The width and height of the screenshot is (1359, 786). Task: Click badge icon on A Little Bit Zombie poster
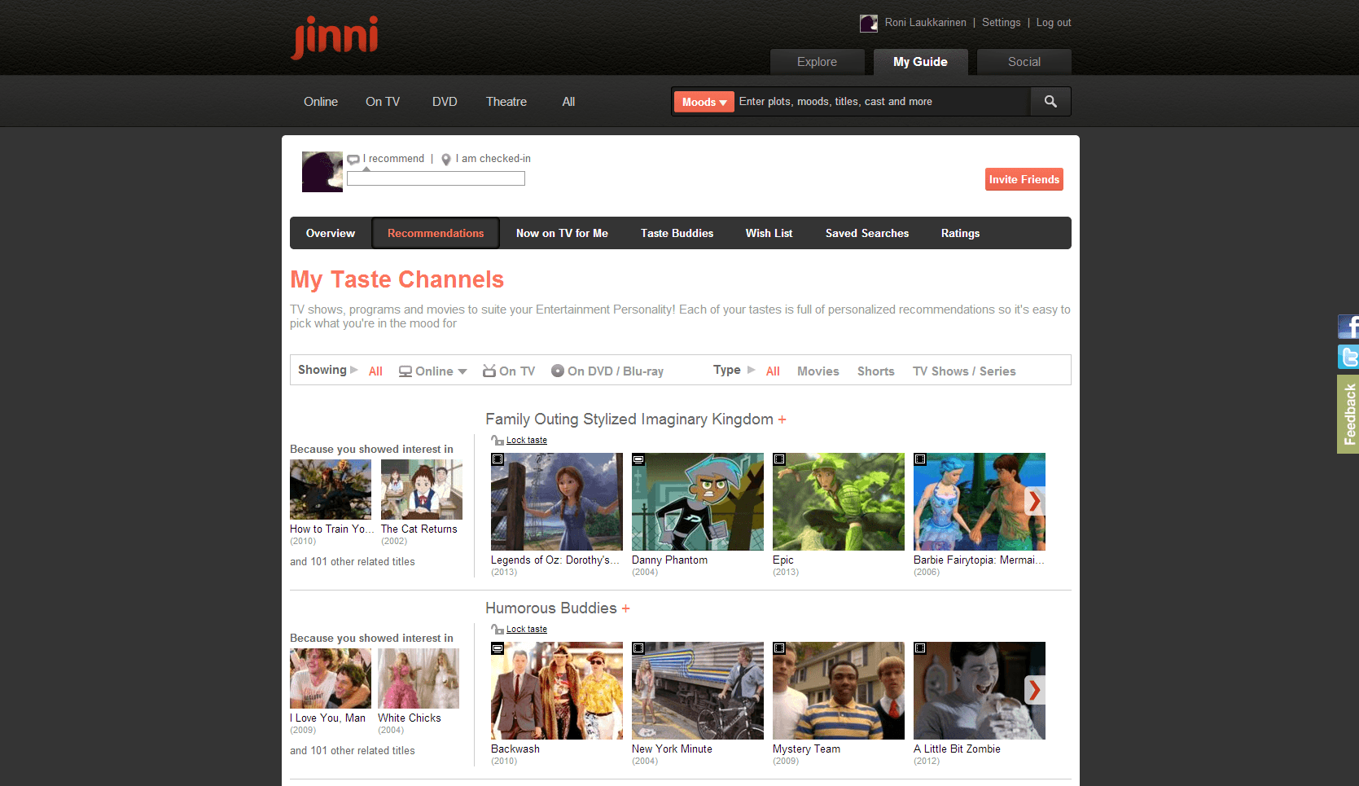920,648
